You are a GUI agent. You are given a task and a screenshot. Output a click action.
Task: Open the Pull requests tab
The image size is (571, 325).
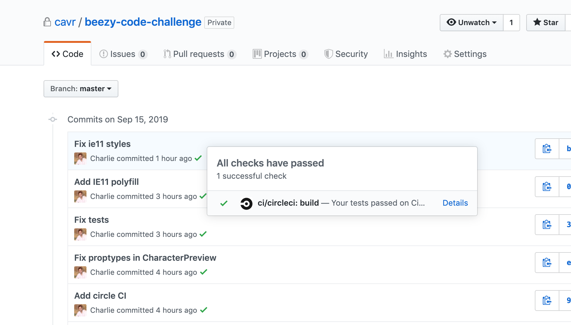click(x=200, y=54)
